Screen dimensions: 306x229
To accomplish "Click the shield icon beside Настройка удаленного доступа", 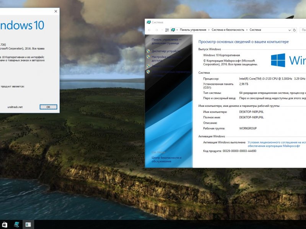I will (x=148, y=57).
